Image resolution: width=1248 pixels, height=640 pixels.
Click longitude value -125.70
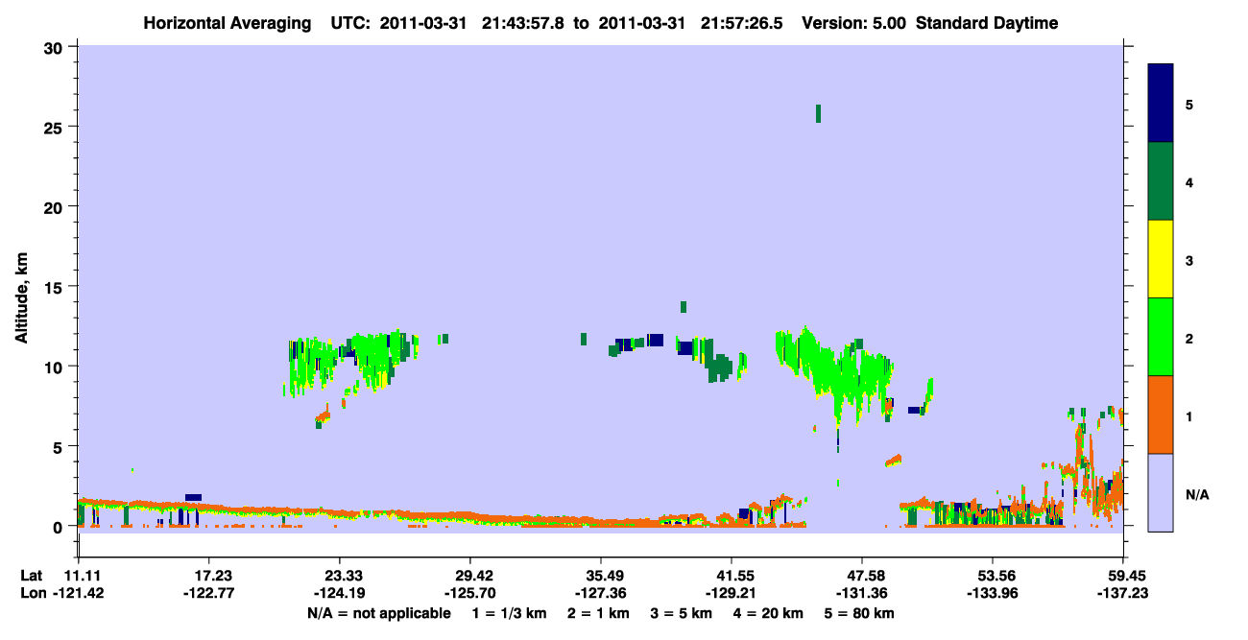(x=469, y=593)
